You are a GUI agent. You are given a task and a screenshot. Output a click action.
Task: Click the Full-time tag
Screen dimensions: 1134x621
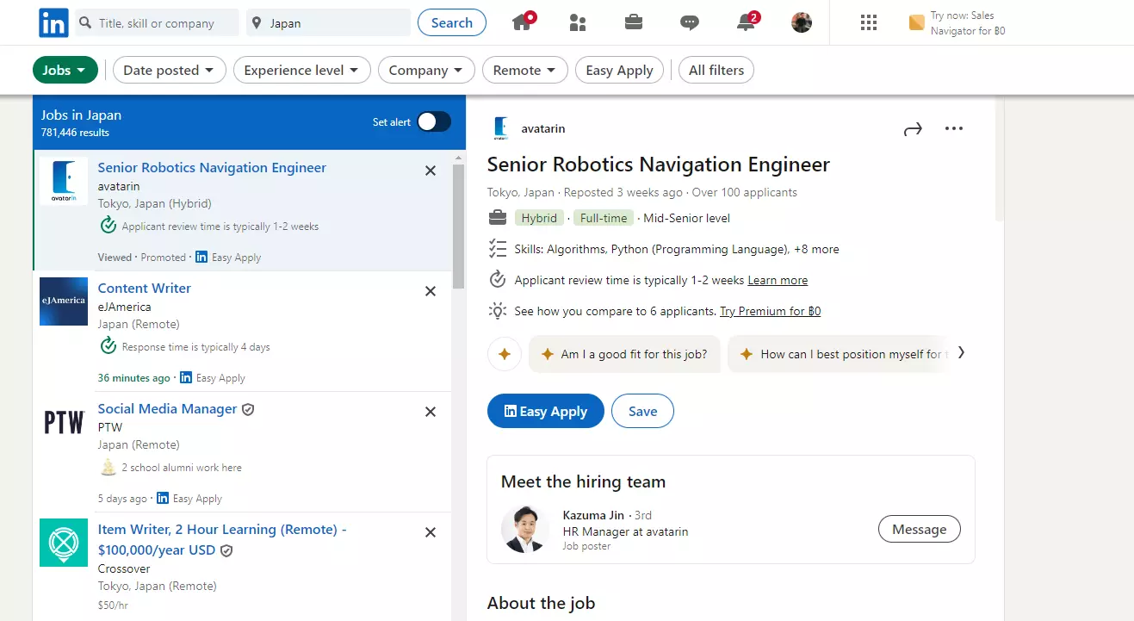coord(604,218)
